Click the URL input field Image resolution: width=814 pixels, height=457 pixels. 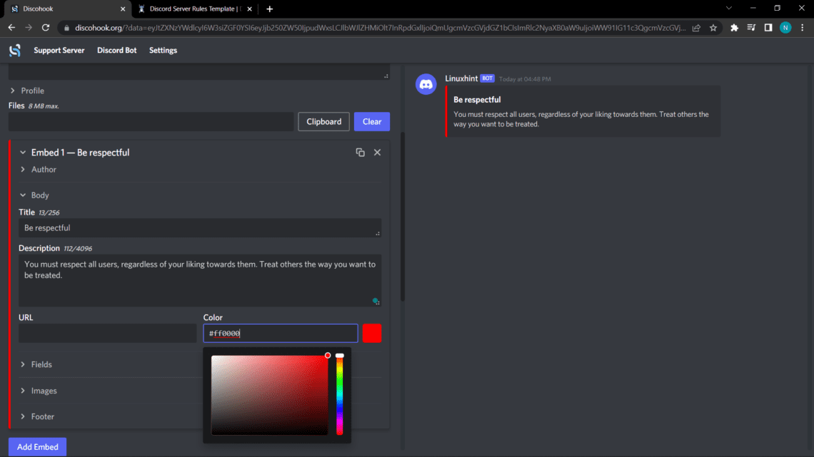pos(107,333)
